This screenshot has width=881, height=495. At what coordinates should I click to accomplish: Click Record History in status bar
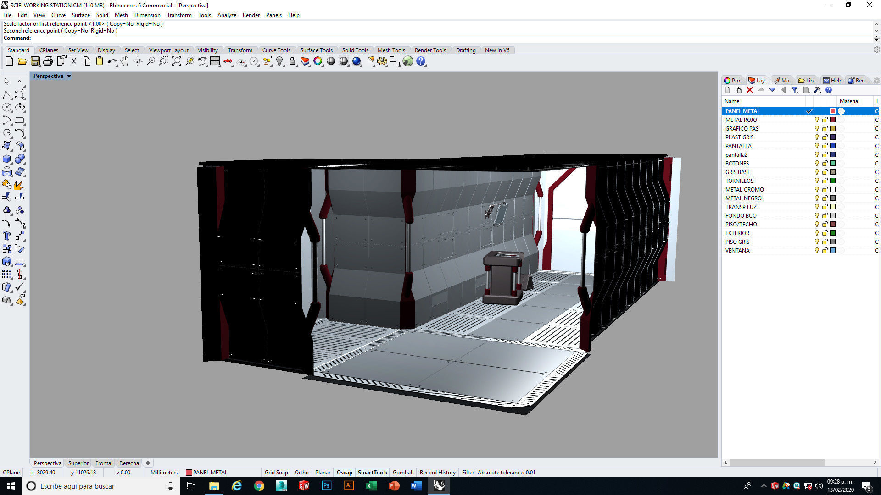(437, 473)
